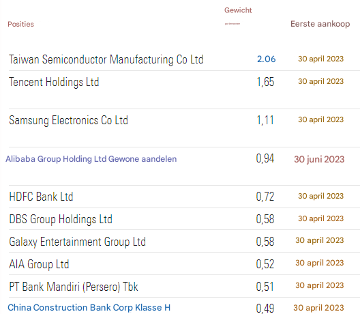Select PT Bank Mandiri (Persero) Tbk name

74,287
